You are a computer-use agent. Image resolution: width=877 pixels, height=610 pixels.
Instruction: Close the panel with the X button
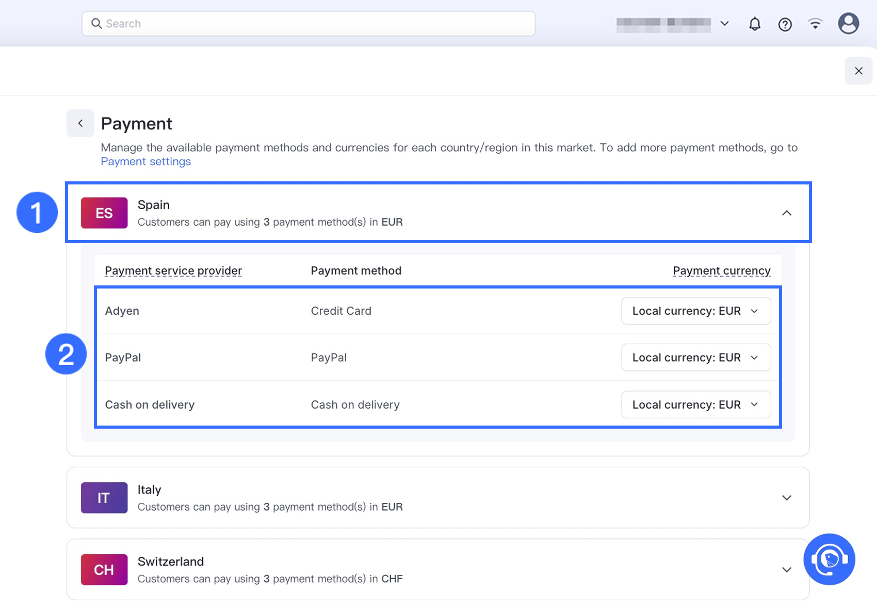858,71
